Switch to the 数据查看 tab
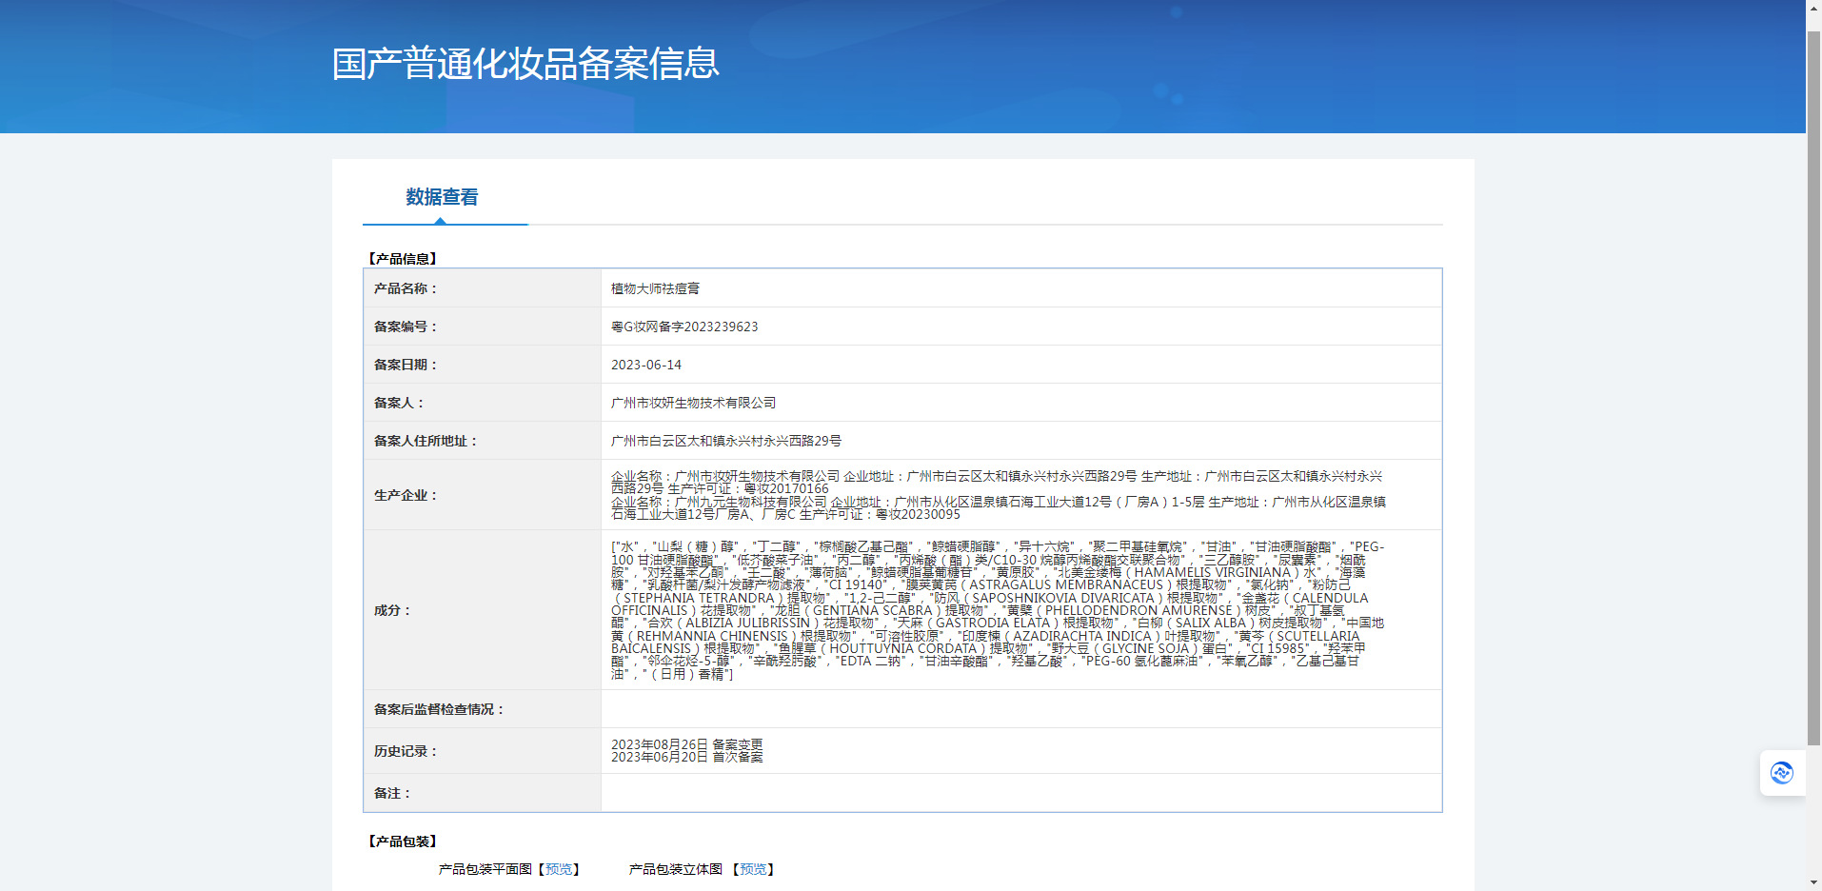The image size is (1822, 891). coord(442,197)
